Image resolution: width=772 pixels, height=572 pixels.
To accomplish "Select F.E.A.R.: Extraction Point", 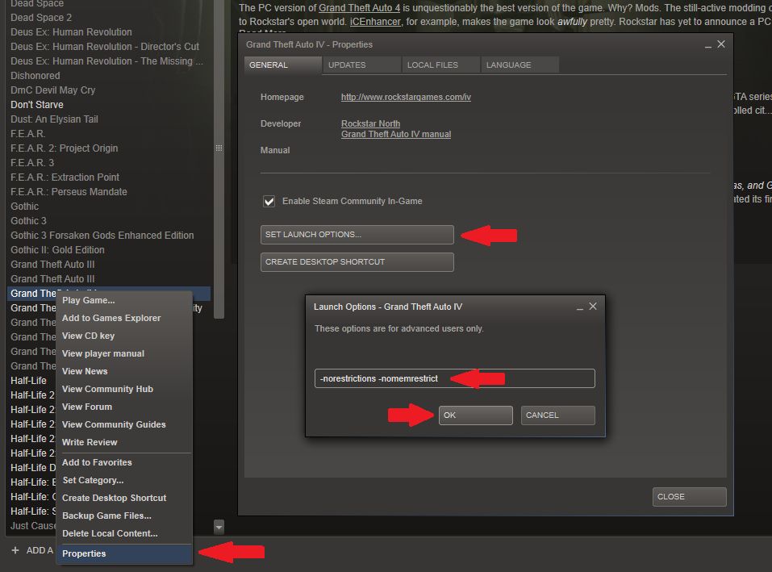I will pos(65,177).
